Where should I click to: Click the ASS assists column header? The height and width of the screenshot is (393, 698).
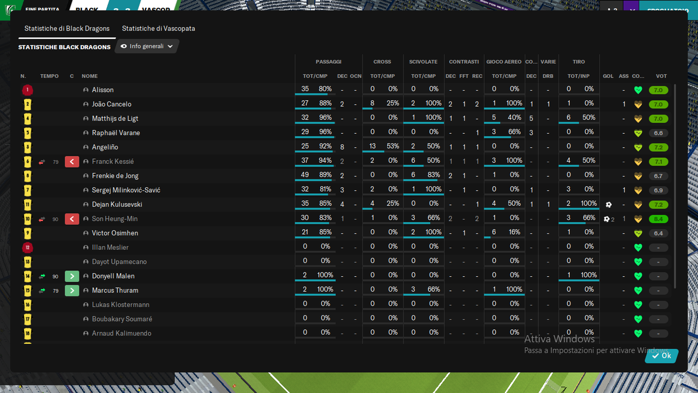coord(624,76)
